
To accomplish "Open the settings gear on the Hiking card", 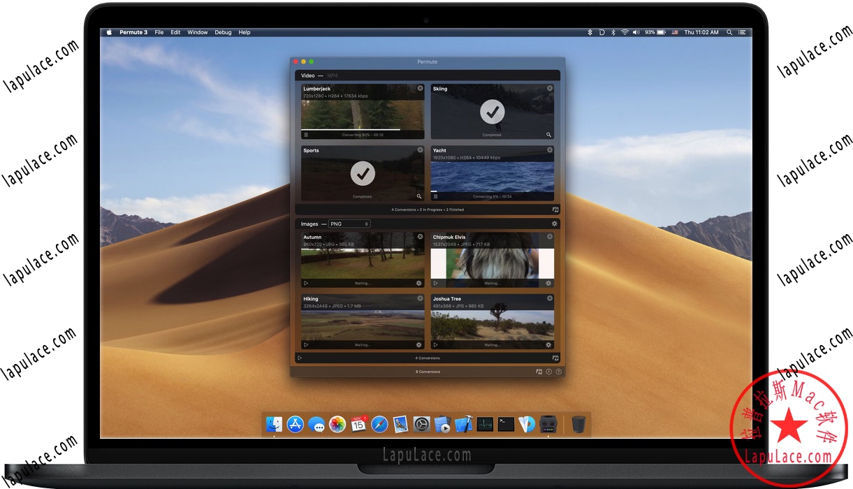I will tap(418, 344).
